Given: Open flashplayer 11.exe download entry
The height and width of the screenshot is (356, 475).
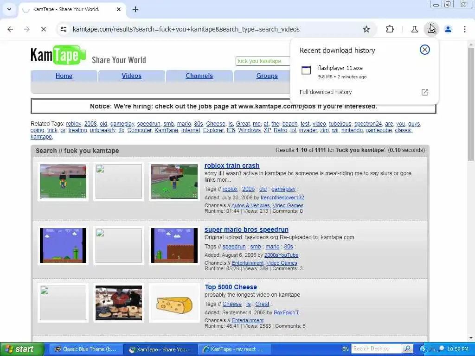Looking at the screenshot, I should point(364,72).
